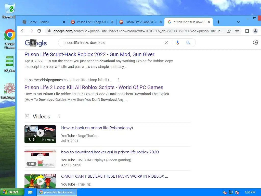Click the security alert tray icon
The height and width of the screenshot is (196, 261).
237,192
